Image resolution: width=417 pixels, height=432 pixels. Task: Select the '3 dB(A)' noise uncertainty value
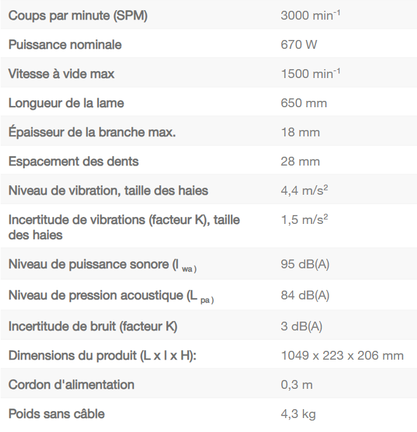301,327
